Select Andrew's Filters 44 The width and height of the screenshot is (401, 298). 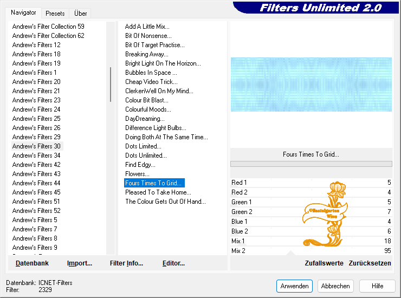coord(36,183)
